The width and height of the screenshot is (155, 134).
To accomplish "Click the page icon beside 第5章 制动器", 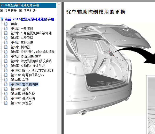I will coord(6,47).
